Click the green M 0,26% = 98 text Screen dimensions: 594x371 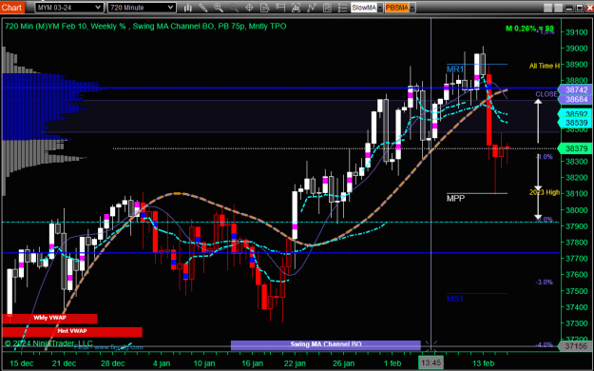click(x=529, y=29)
